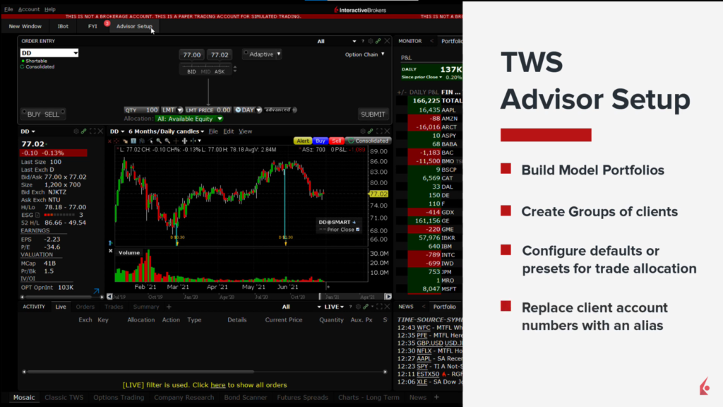The height and width of the screenshot is (407, 723).
Task: Toggle the Consolidated button on the chart
Action: pos(368,141)
